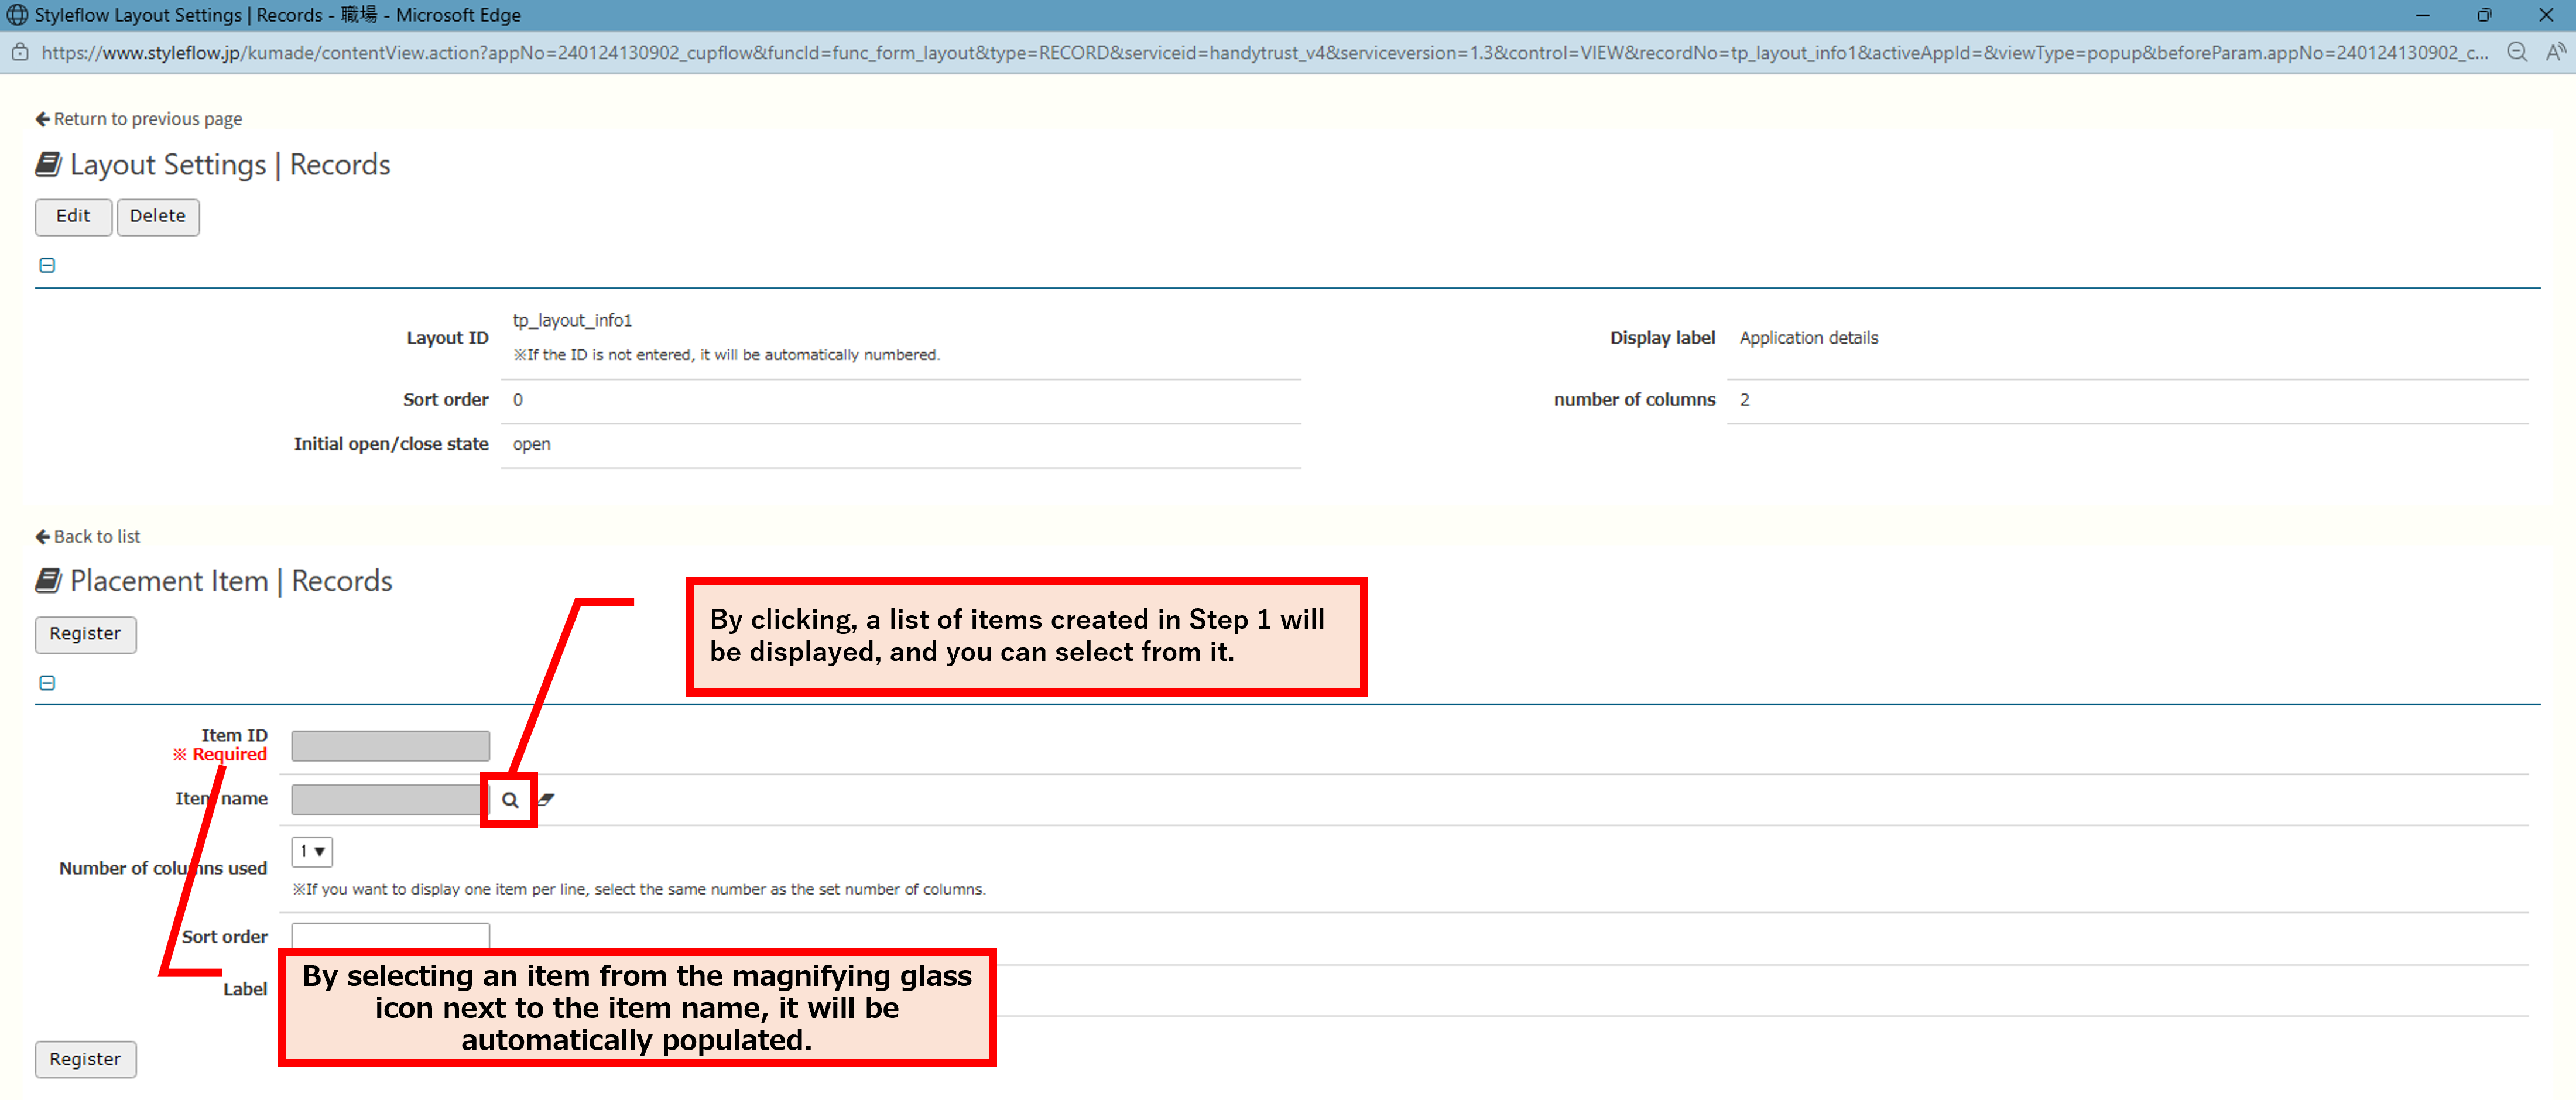Click the Layout Settings Sort order value 0
2576x1100 pixels.
point(518,400)
